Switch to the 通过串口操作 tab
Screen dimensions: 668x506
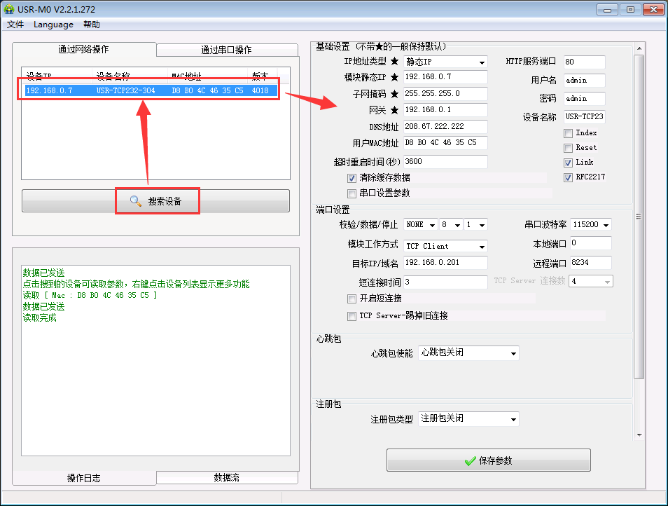[226, 50]
